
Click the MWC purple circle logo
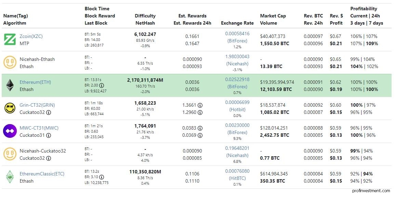click(x=10, y=131)
